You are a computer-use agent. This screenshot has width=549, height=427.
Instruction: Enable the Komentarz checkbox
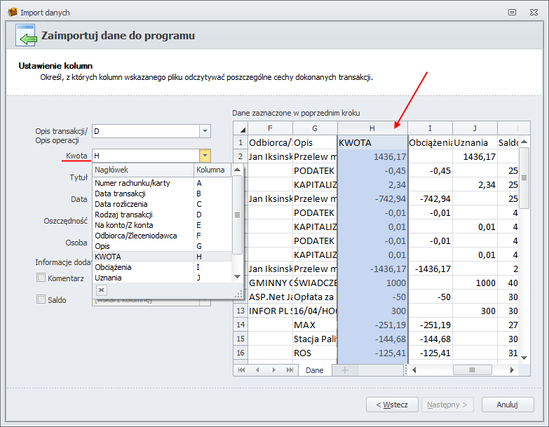point(41,278)
